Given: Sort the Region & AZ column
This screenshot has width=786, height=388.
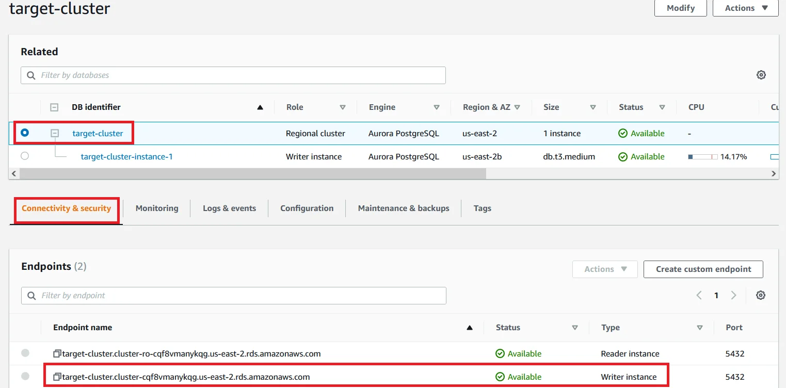Looking at the screenshot, I should (517, 107).
